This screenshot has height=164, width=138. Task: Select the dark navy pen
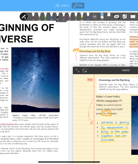click(58, 17)
